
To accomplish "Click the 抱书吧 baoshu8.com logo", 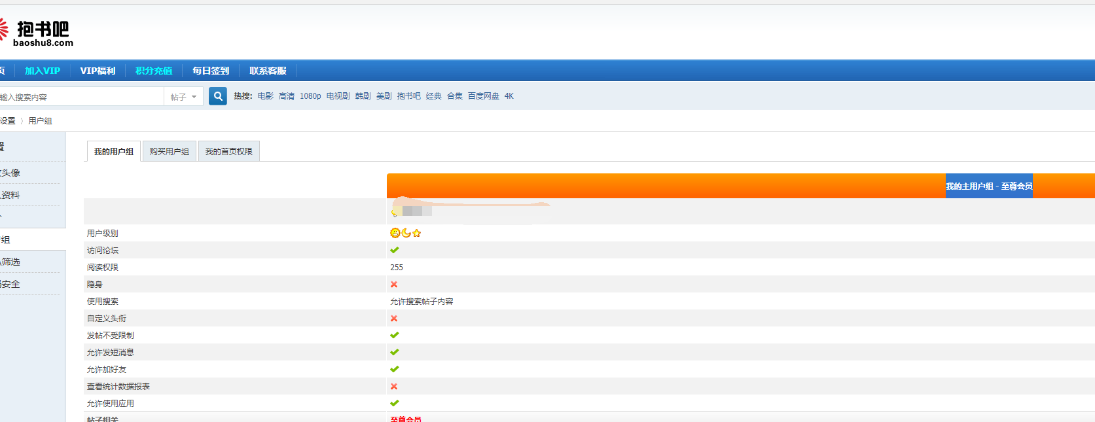I will coord(37,32).
